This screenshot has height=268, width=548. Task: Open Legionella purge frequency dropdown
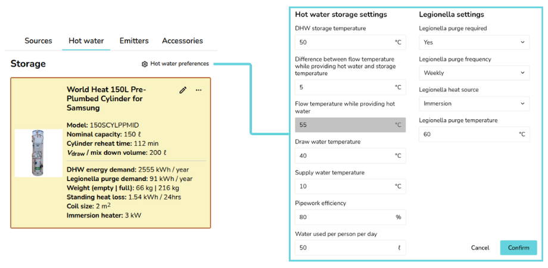474,73
